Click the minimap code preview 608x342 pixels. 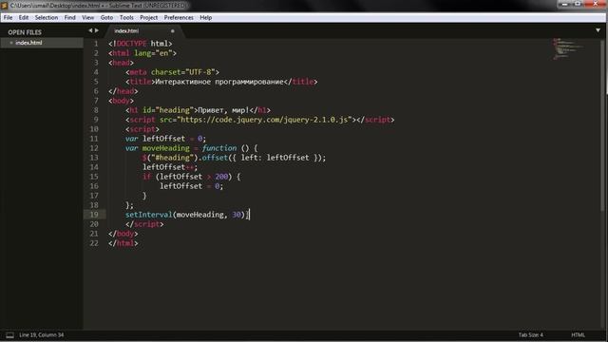(x=568, y=48)
